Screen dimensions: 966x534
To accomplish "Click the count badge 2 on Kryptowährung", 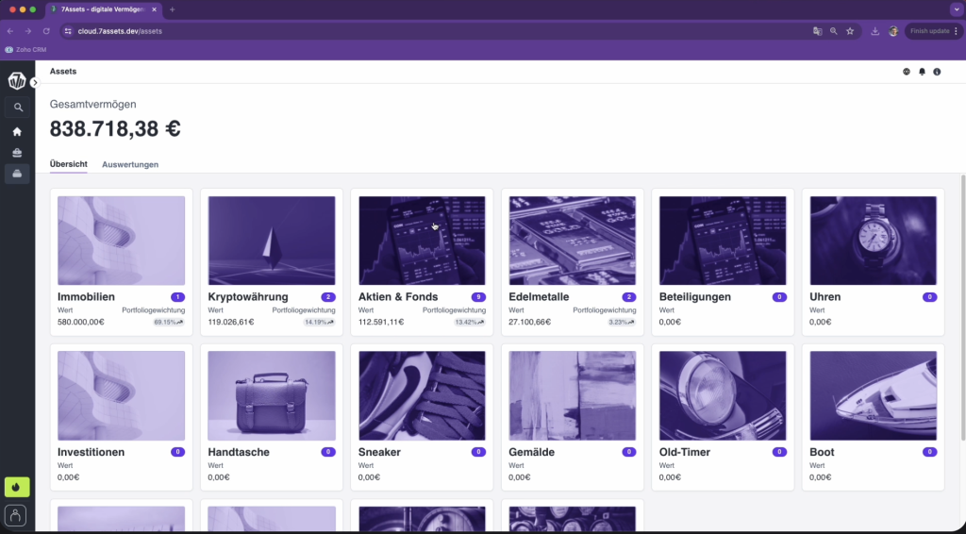I will (x=328, y=297).
